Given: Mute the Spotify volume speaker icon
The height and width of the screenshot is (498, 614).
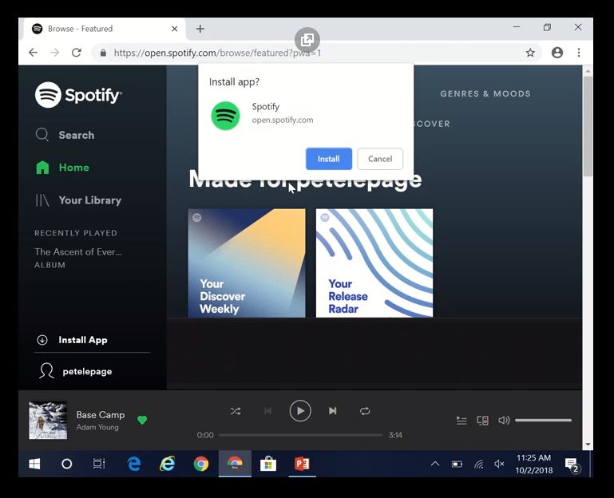Looking at the screenshot, I should 504,421.
